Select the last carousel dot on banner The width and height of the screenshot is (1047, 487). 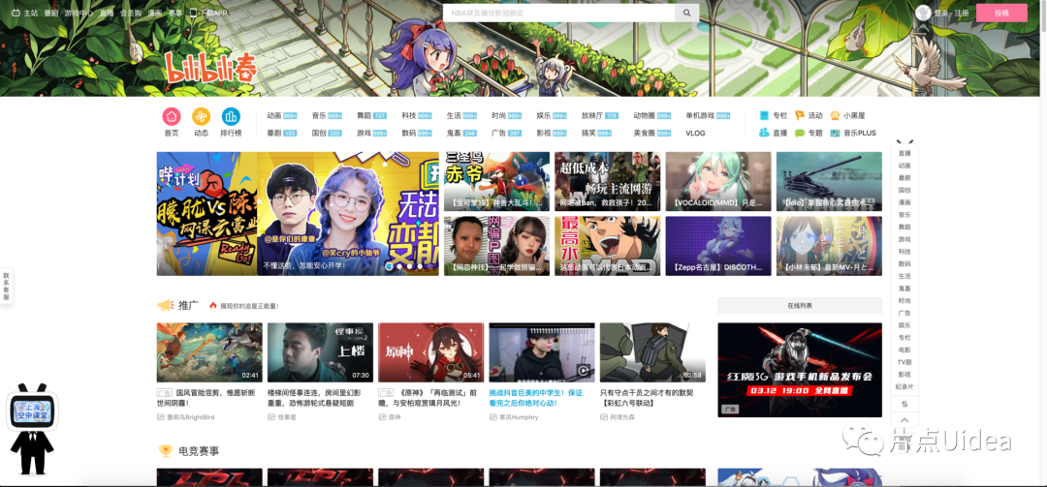pos(430,266)
